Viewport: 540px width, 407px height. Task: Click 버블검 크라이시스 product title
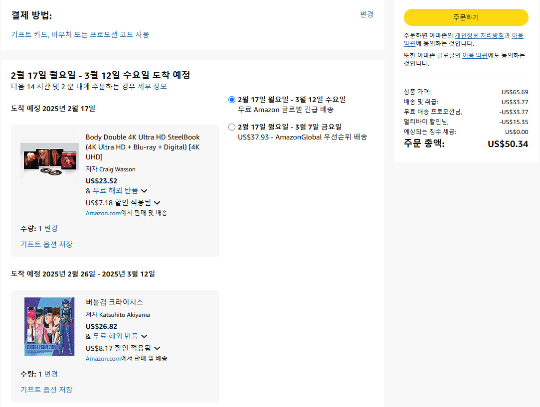pyautogui.click(x=114, y=302)
